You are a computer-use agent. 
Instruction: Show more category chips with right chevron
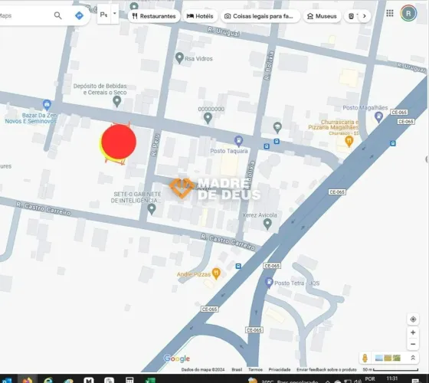tap(364, 16)
